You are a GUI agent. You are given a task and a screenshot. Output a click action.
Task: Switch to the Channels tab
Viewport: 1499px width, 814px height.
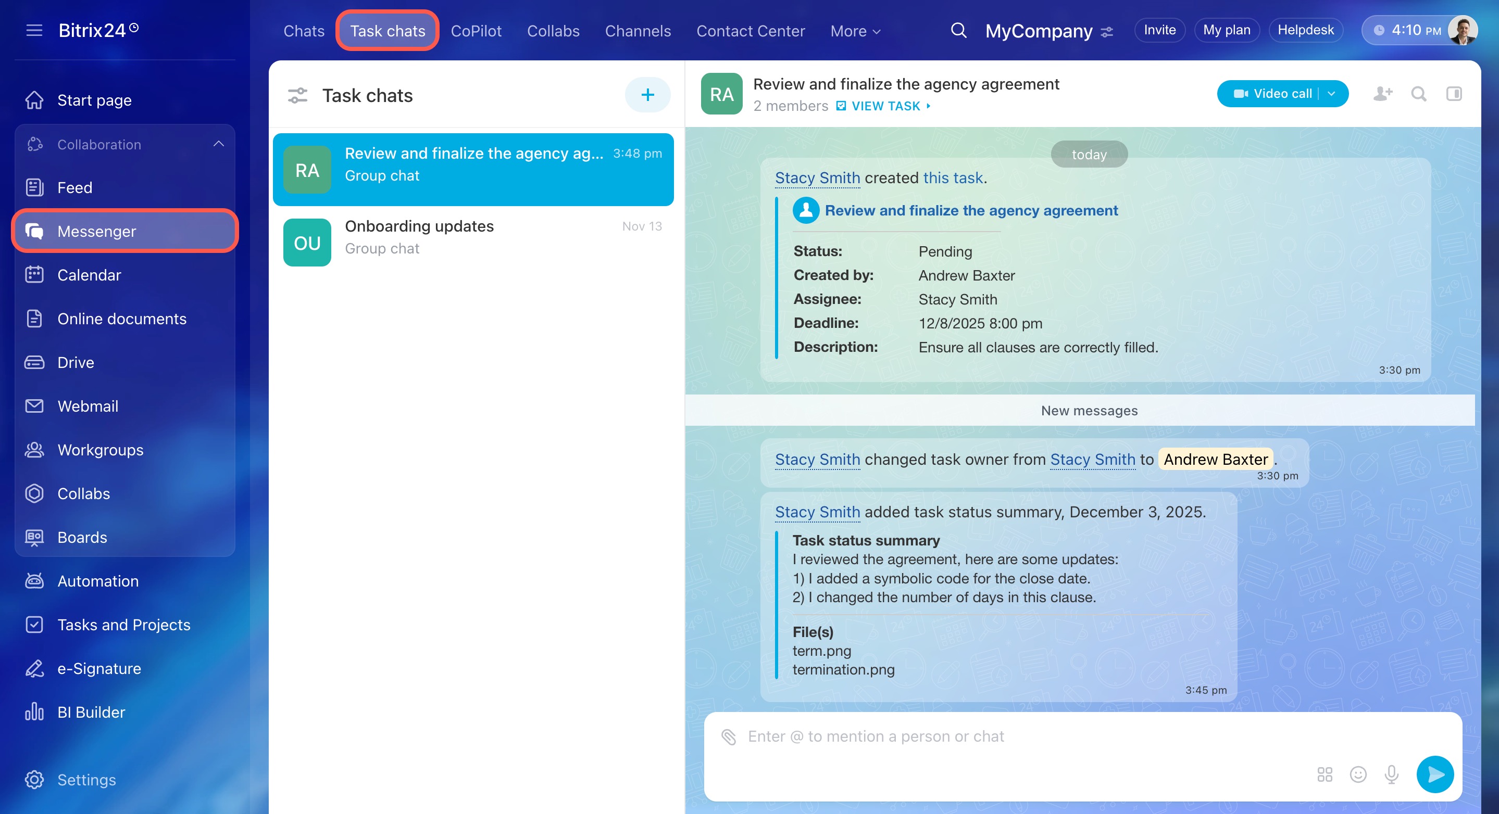point(637,31)
